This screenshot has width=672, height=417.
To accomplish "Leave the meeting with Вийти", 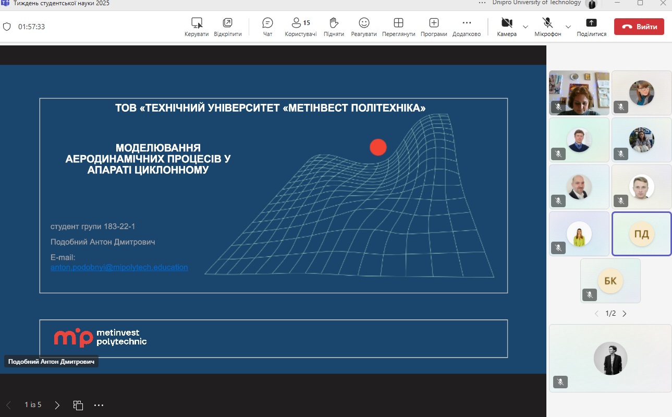I will 639,27.
